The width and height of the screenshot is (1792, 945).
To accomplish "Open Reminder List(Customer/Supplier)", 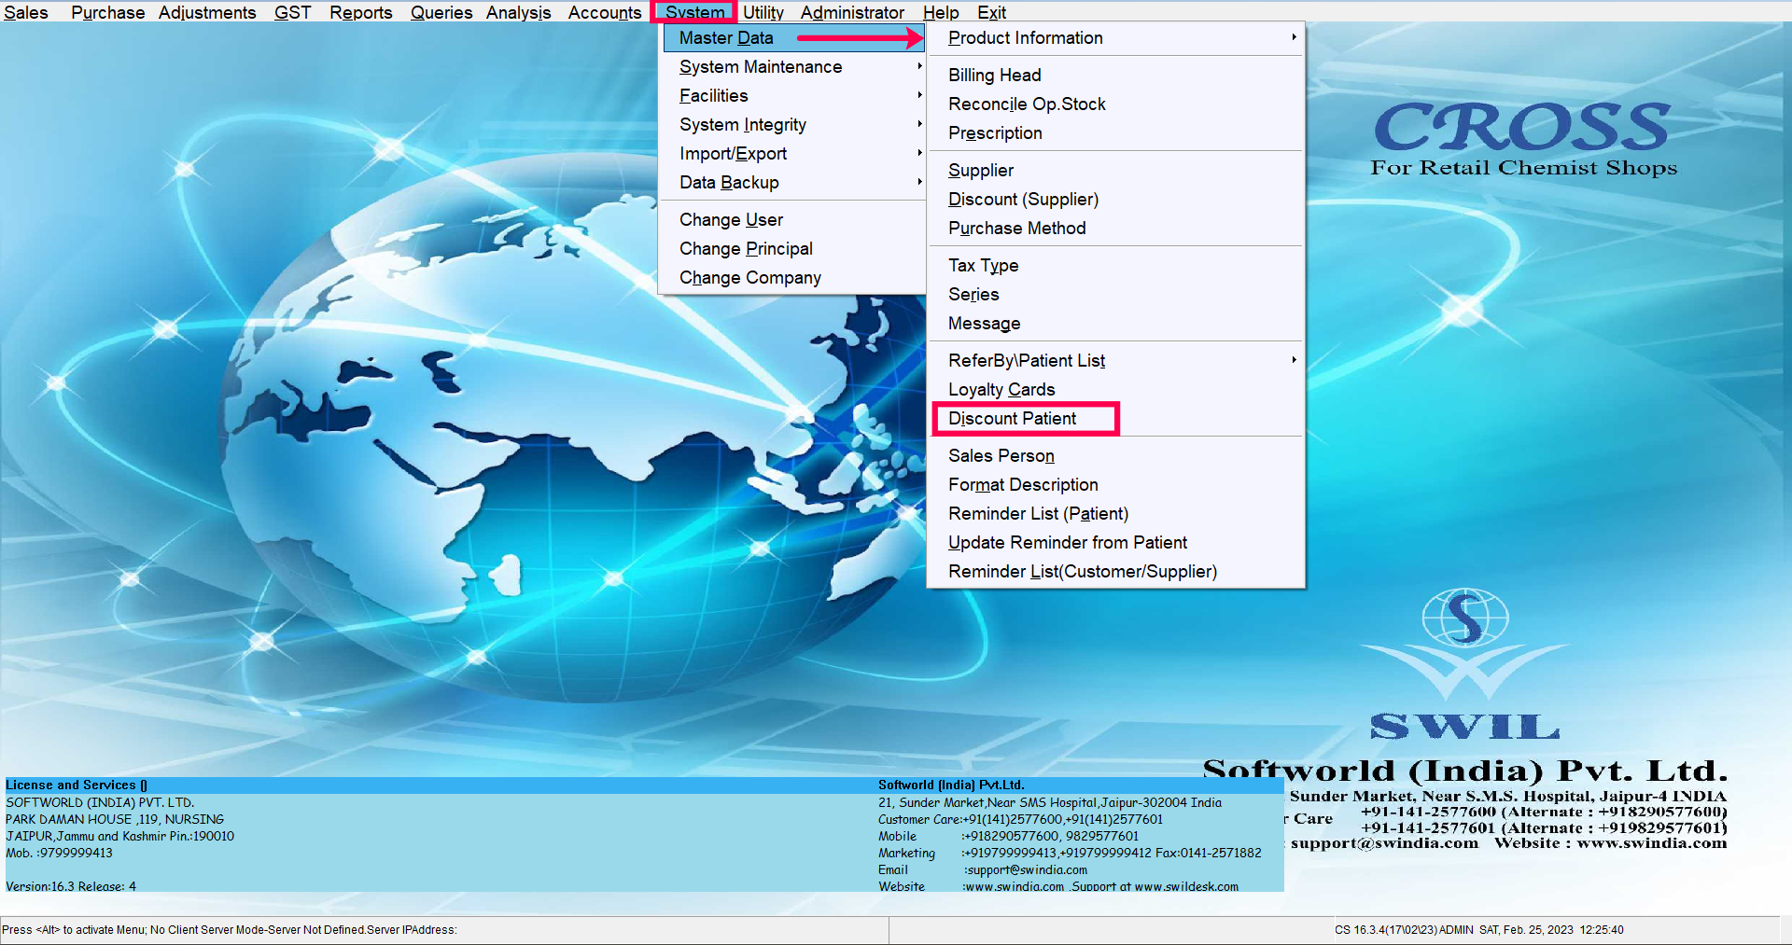I will coord(1116,572).
